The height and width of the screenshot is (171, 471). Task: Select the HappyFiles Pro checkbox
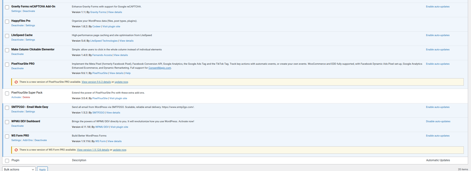(x=7, y=22)
